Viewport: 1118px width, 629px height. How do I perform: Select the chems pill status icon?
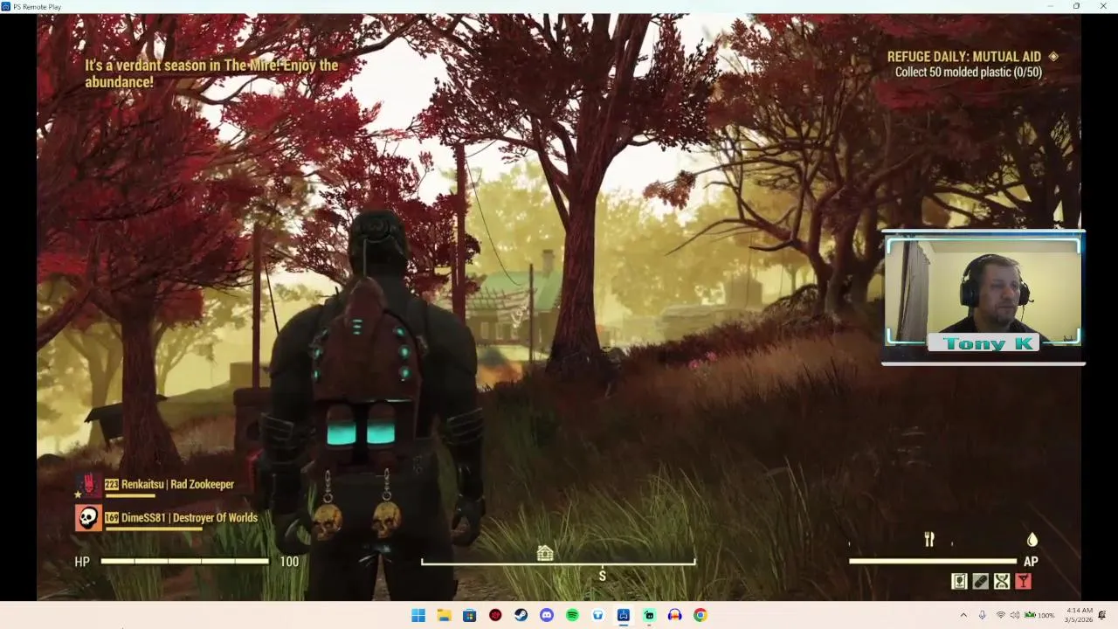pos(981,581)
